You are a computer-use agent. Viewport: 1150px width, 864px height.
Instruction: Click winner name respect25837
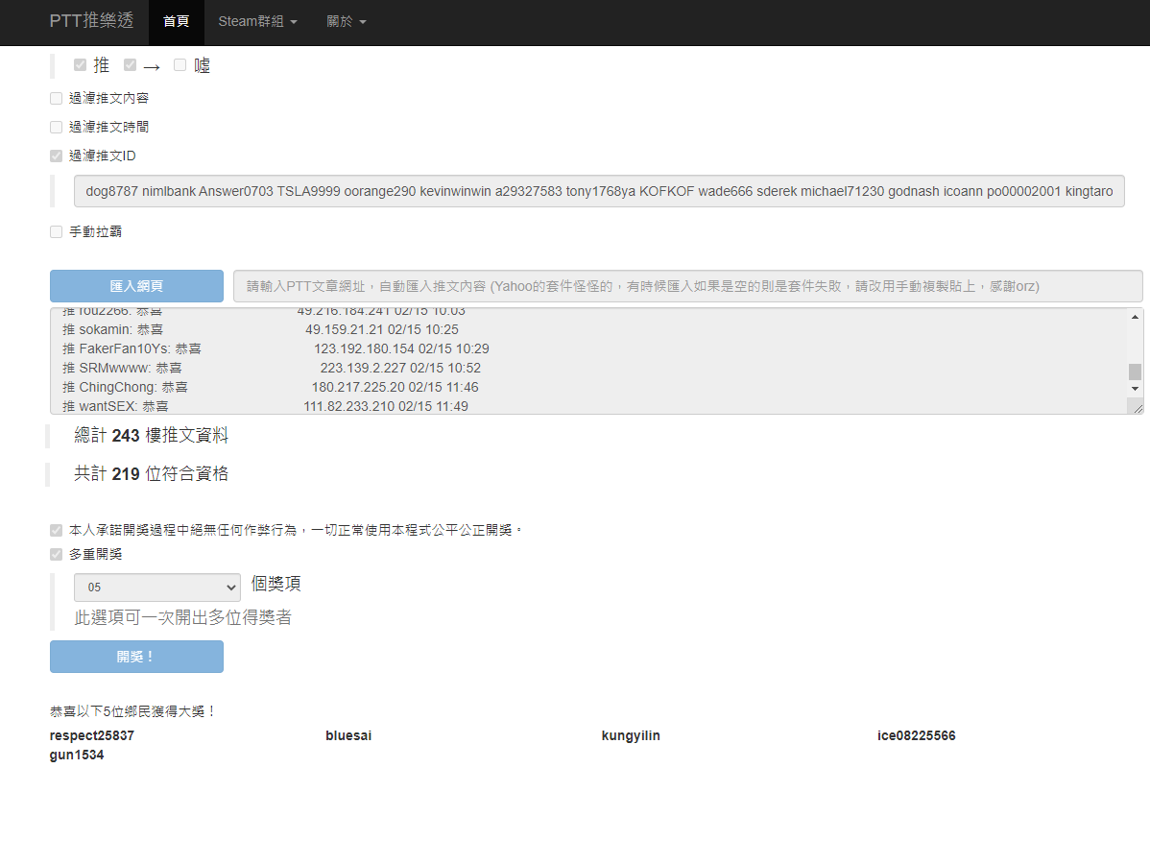pyautogui.click(x=92, y=735)
